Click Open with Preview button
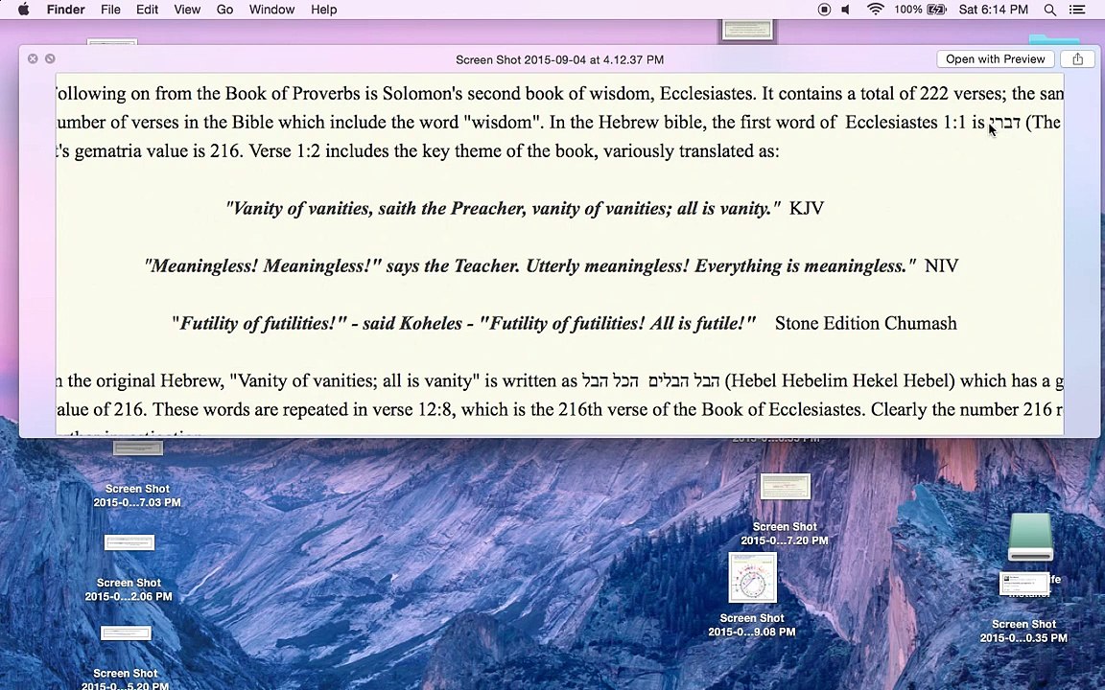The image size is (1105, 690). pos(995,59)
